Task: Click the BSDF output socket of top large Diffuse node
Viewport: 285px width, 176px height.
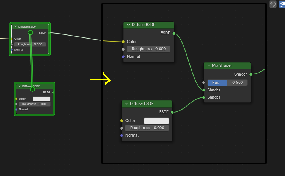Action: [x=174, y=33]
